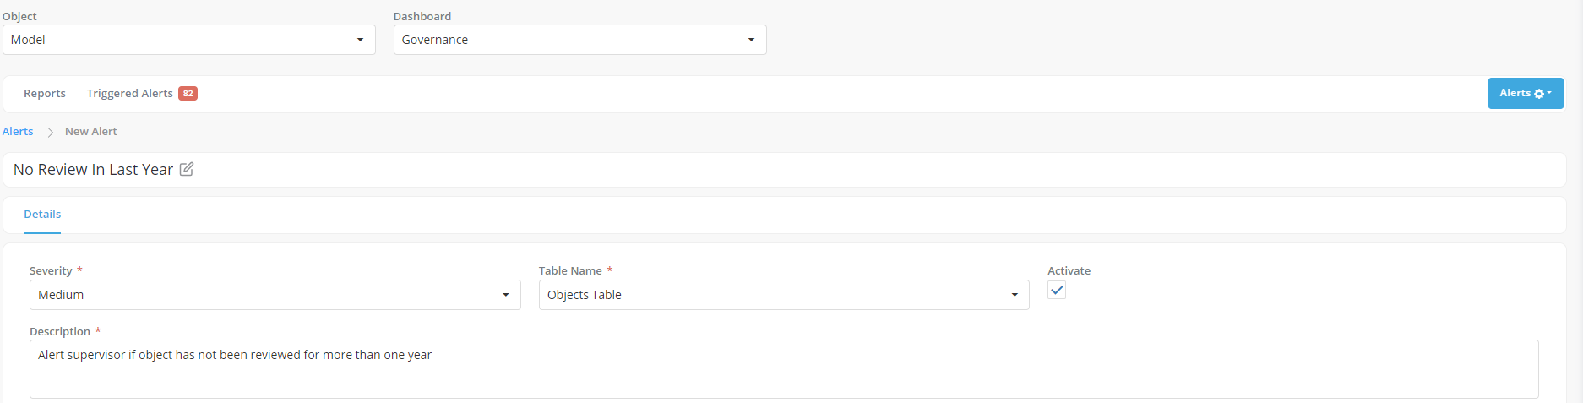Expand the Dashboard dropdown showing Governance
Screen dimensions: 1583x403
579,40
